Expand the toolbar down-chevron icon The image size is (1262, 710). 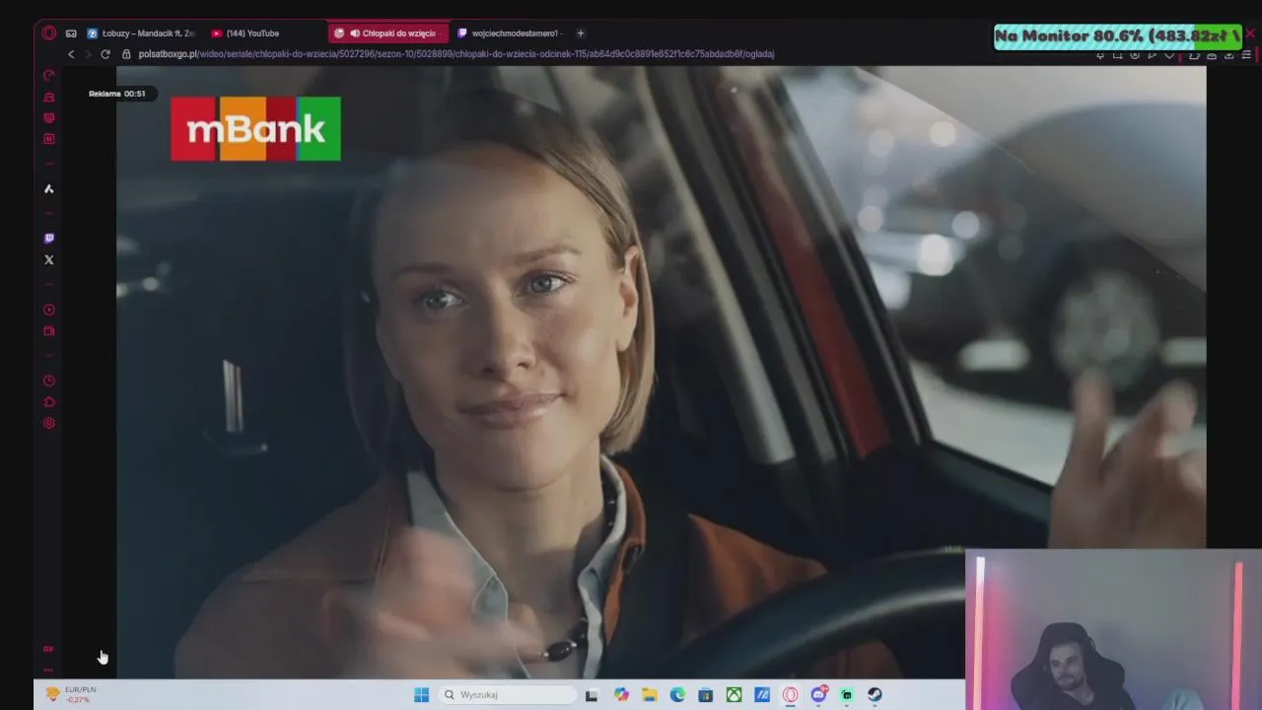1169,55
